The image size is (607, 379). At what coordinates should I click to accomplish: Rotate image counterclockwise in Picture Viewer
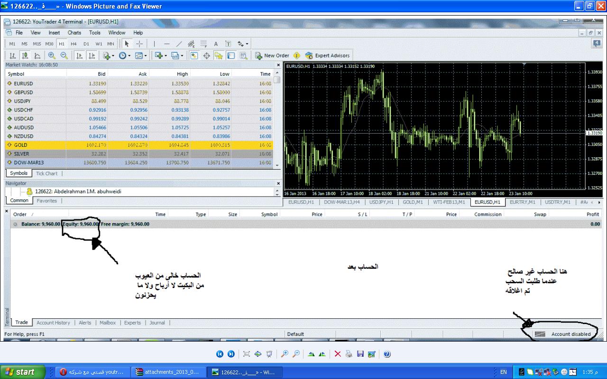point(322,354)
